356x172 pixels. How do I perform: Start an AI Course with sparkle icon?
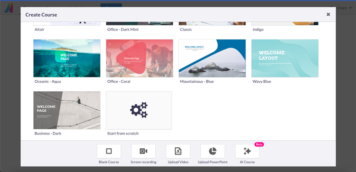click(247, 151)
